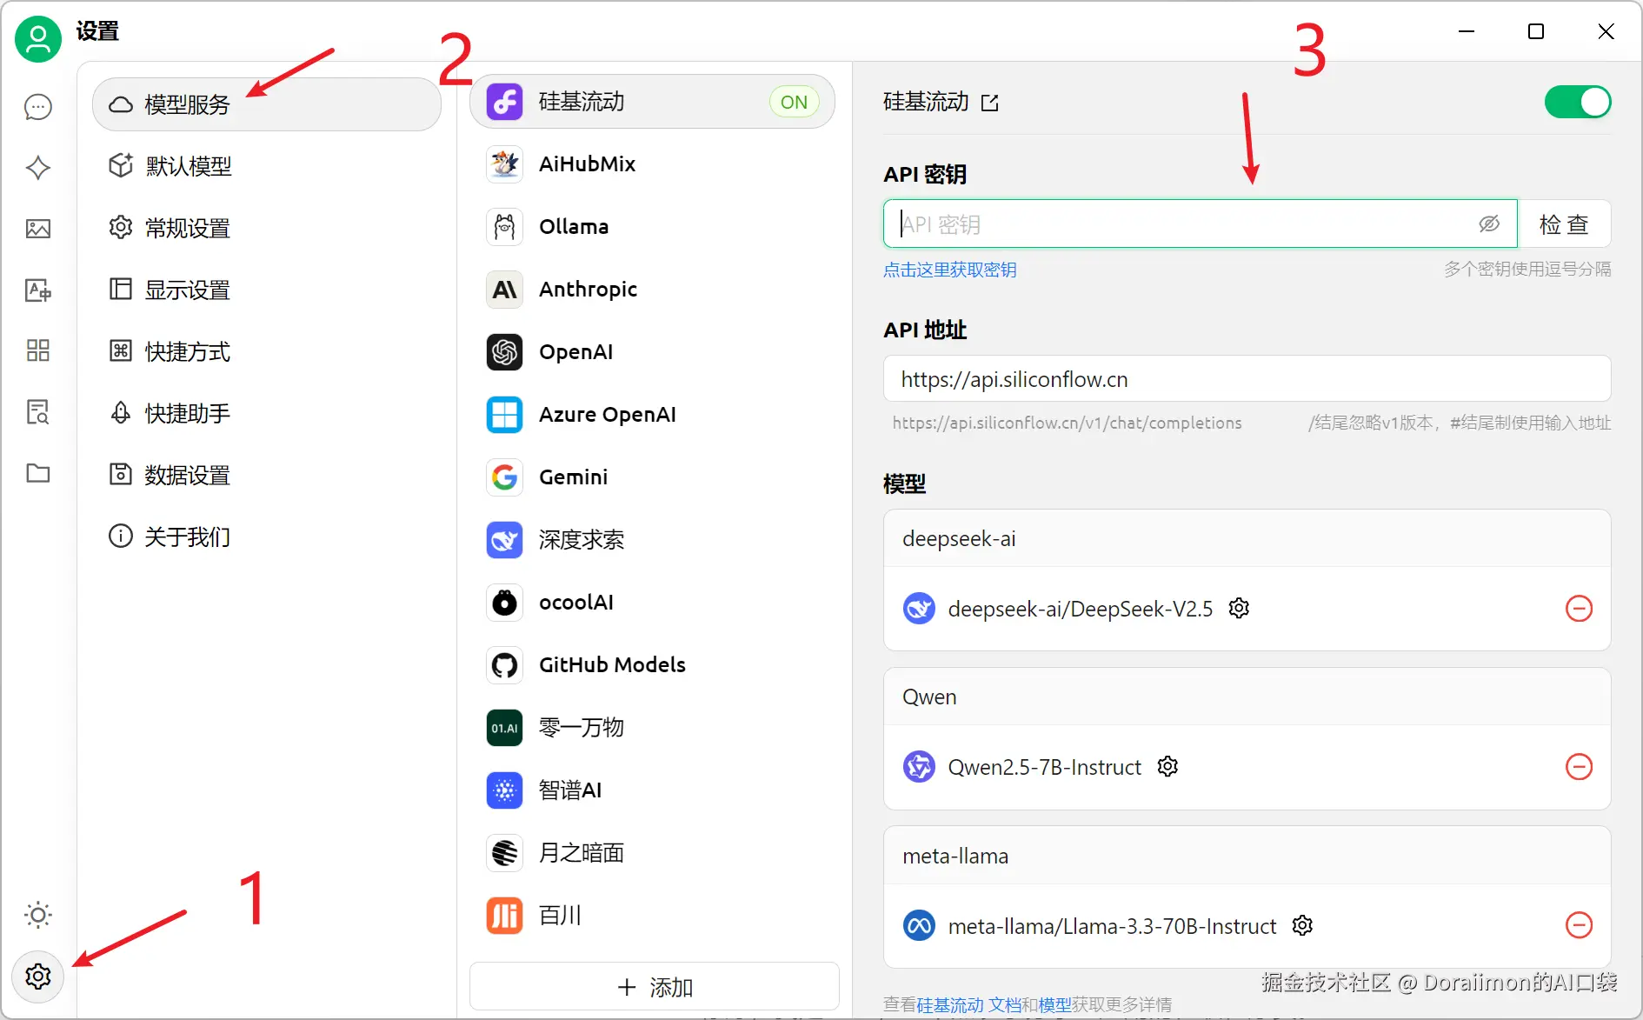This screenshot has width=1643, height=1020.
Task: Open 关于我们 settings section
Action: coord(267,537)
